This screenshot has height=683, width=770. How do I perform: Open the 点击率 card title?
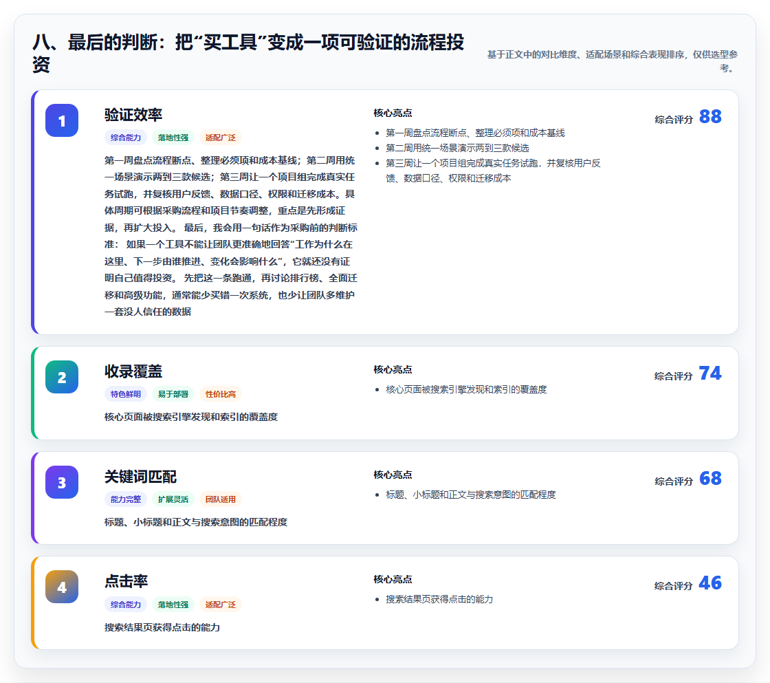(126, 581)
